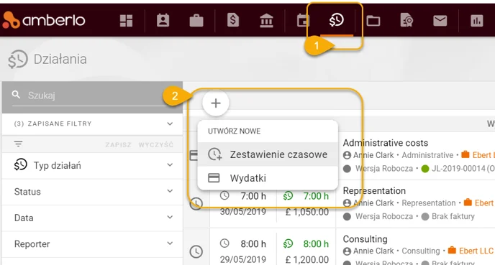Open the briefcase matters icon
Viewport: 495px width, 265px height.
pos(196,21)
